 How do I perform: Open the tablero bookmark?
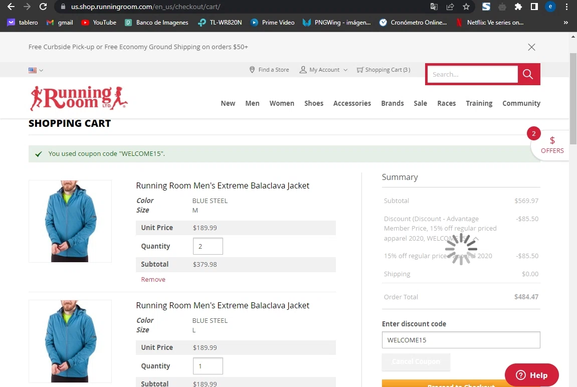click(x=23, y=23)
